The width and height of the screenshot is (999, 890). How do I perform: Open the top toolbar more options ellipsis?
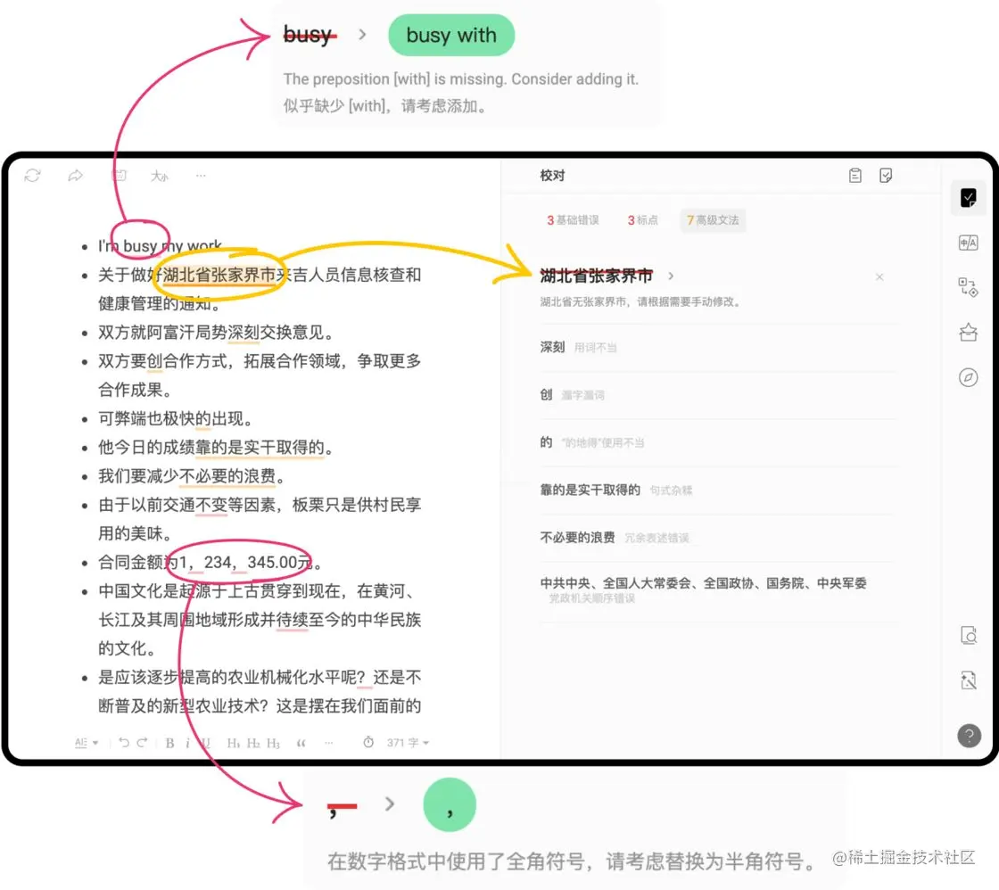(x=201, y=175)
